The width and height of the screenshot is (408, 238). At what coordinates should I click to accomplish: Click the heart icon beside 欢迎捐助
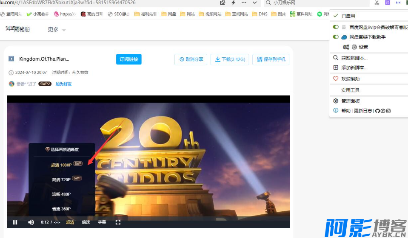click(x=336, y=79)
